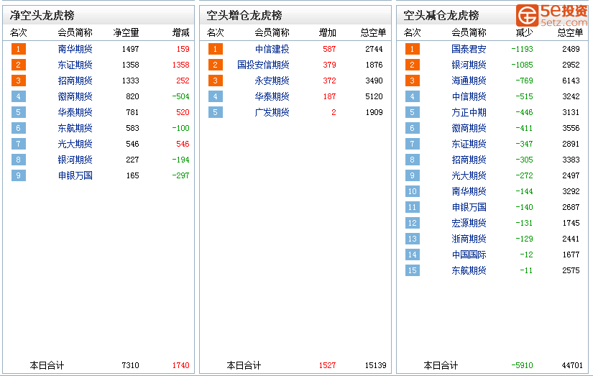The image size is (593, 376).
Task: Open 申银万国 in 净空头龙虎榜
Action: (75, 175)
